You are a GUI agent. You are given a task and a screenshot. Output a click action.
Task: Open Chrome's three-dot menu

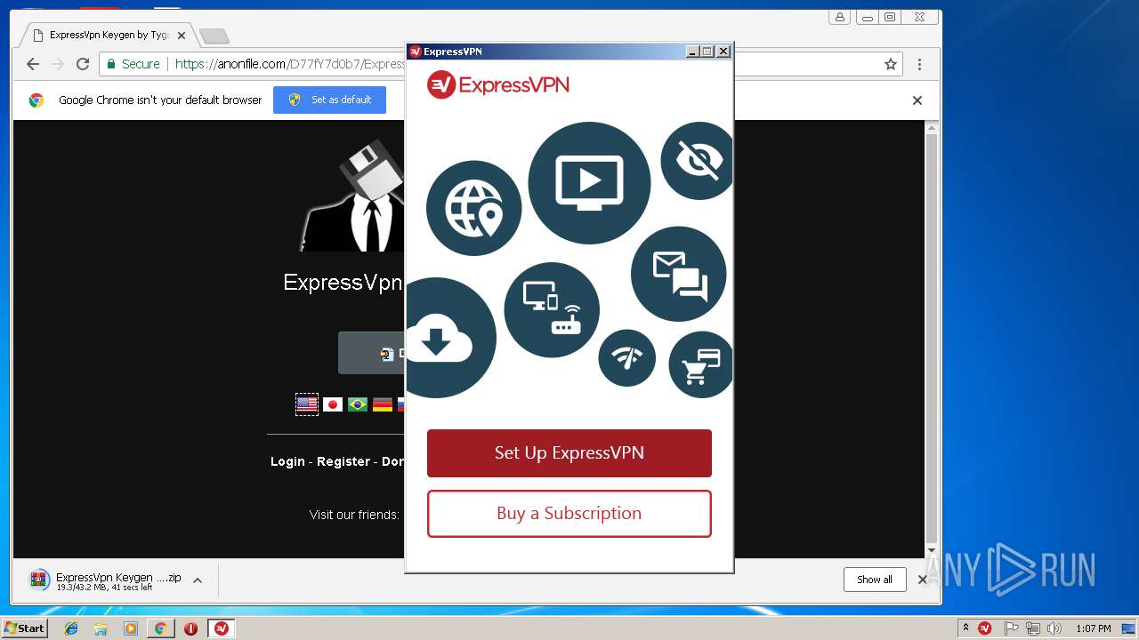919,64
